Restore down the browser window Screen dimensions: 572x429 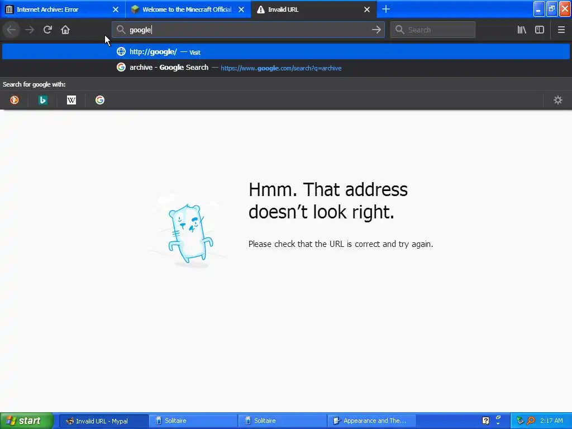(x=552, y=9)
